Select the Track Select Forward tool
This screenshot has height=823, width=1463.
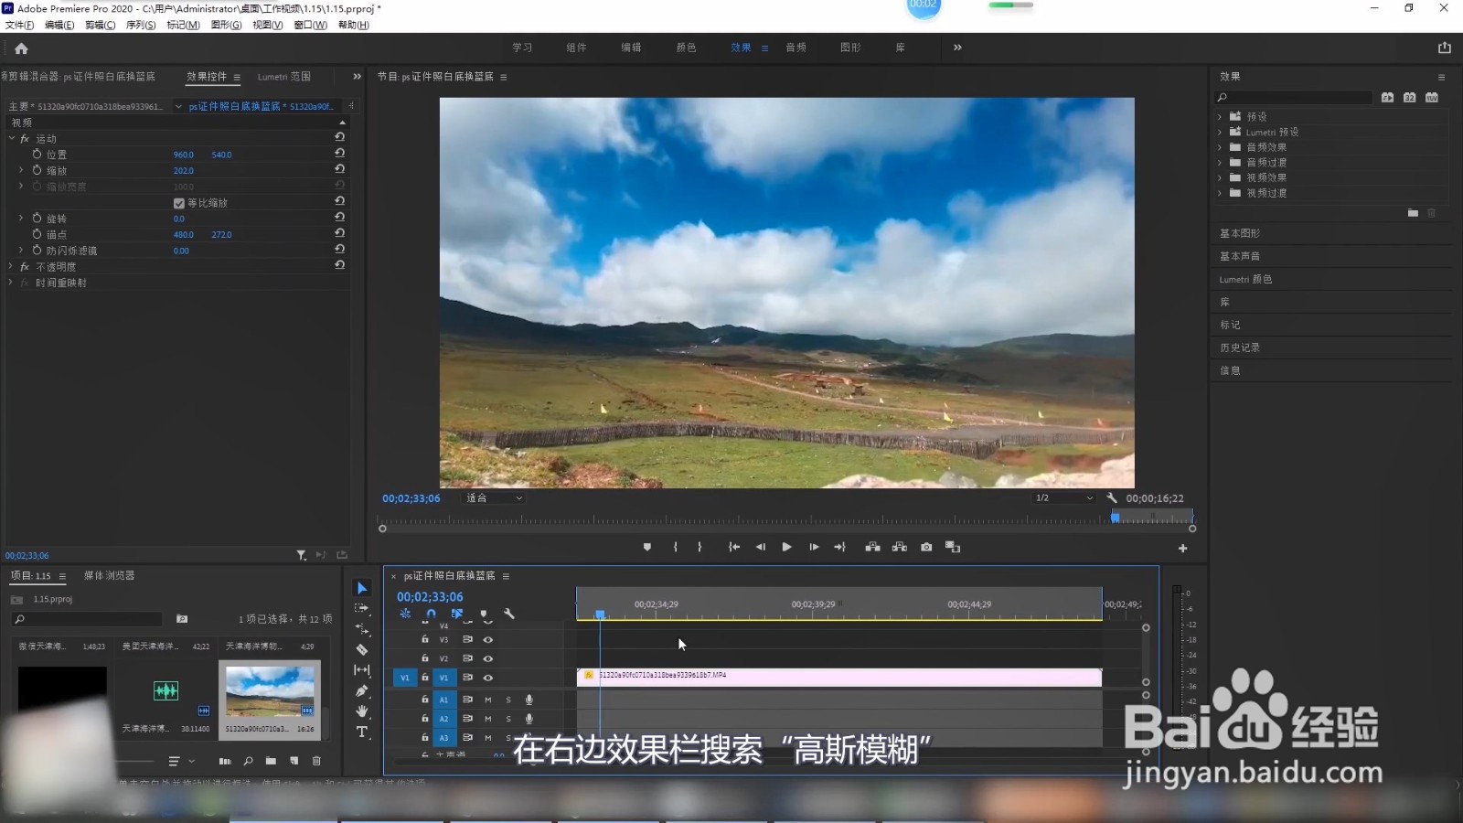[362, 608]
